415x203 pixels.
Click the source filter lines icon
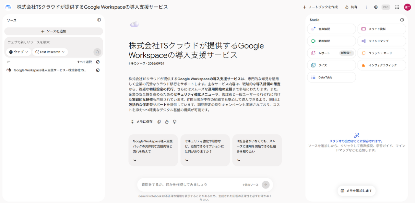click(x=9, y=62)
